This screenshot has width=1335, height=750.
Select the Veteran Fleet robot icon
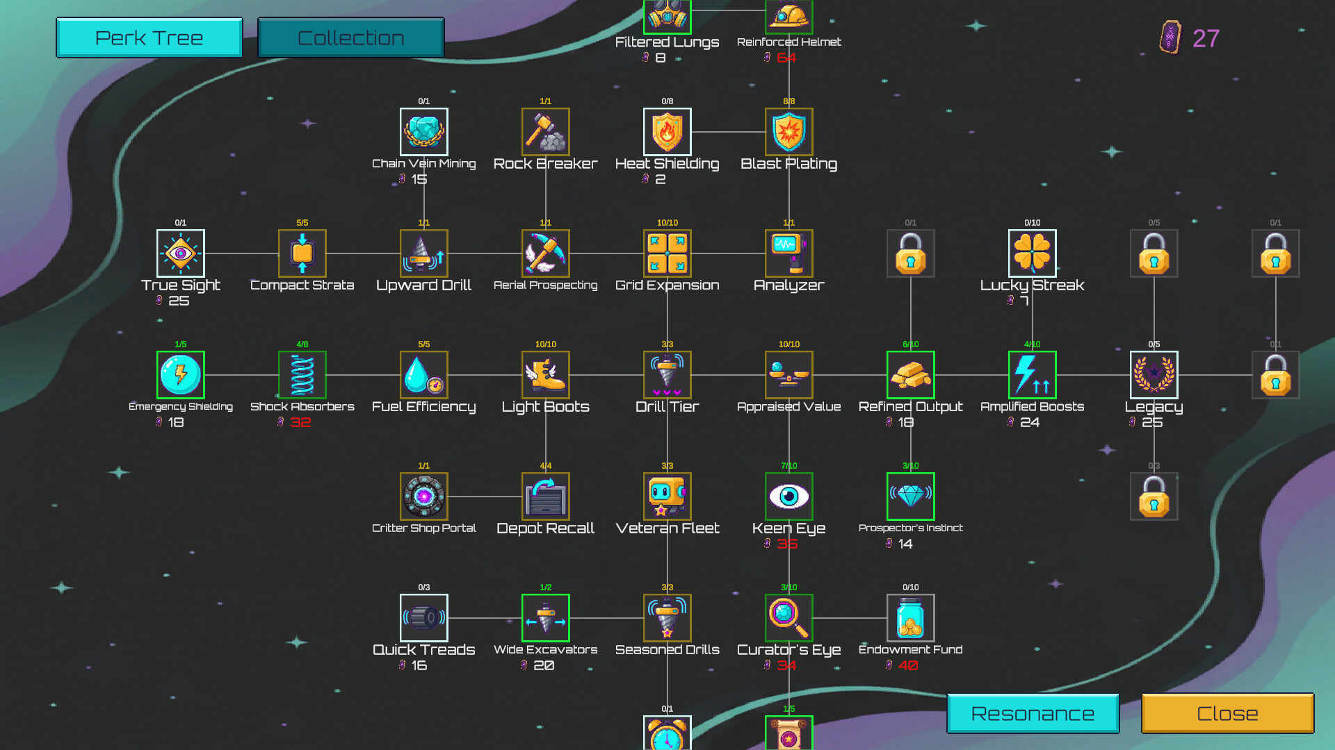pos(667,497)
